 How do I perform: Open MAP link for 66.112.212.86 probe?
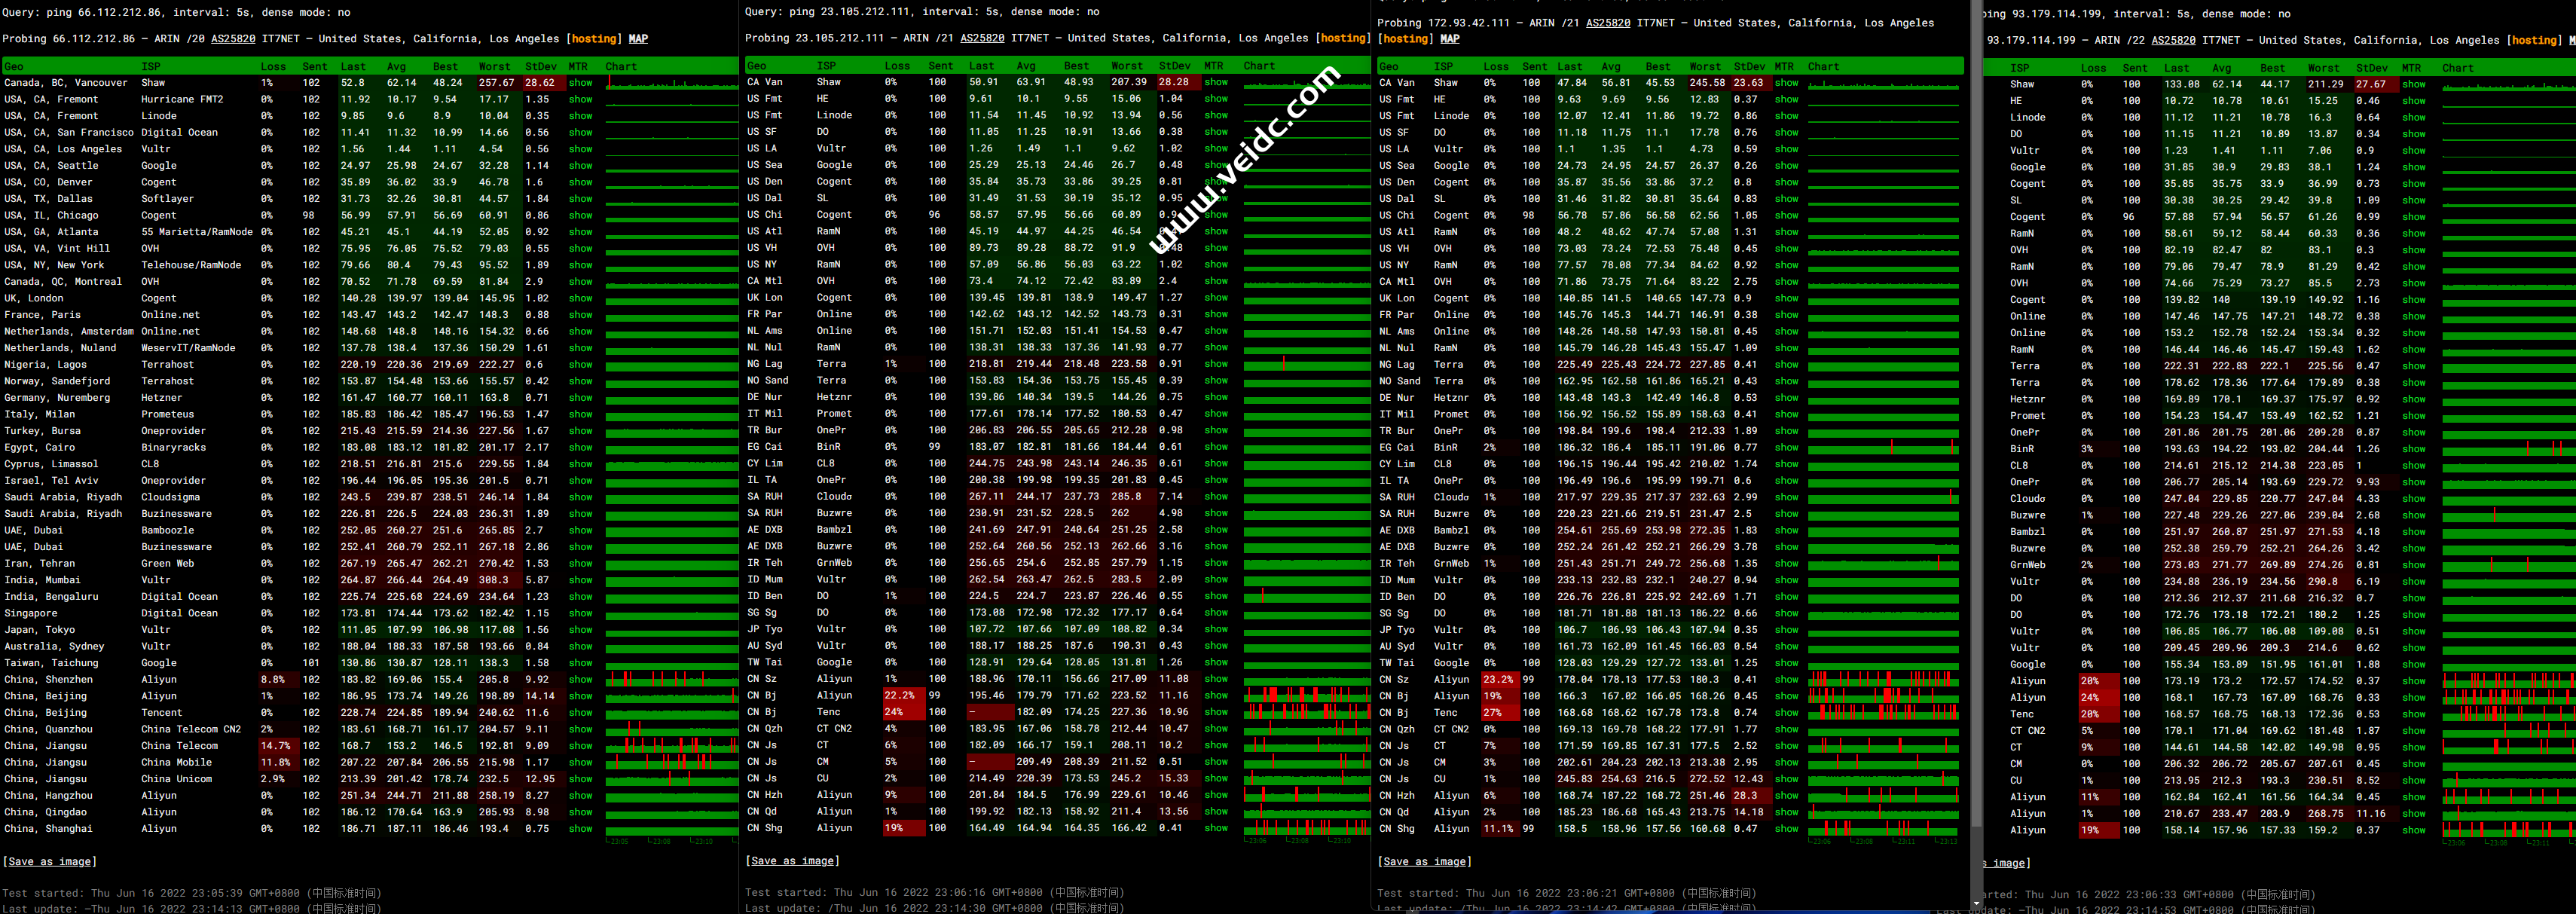click(638, 39)
